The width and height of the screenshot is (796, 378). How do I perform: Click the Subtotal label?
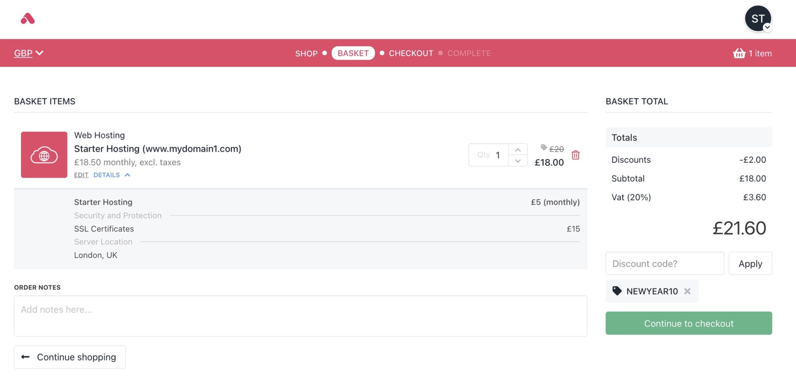(x=628, y=178)
